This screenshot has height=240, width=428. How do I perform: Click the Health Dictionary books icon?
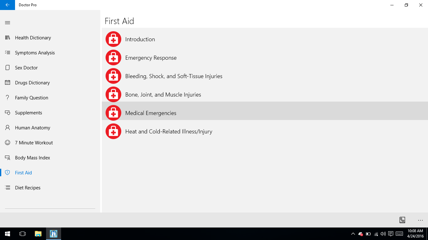[8, 38]
